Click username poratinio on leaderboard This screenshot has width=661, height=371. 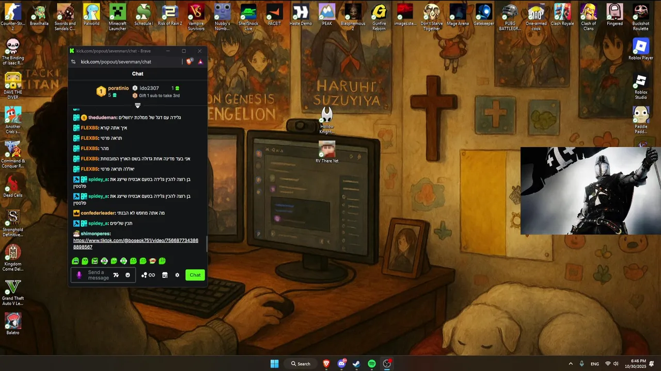pyautogui.click(x=118, y=88)
